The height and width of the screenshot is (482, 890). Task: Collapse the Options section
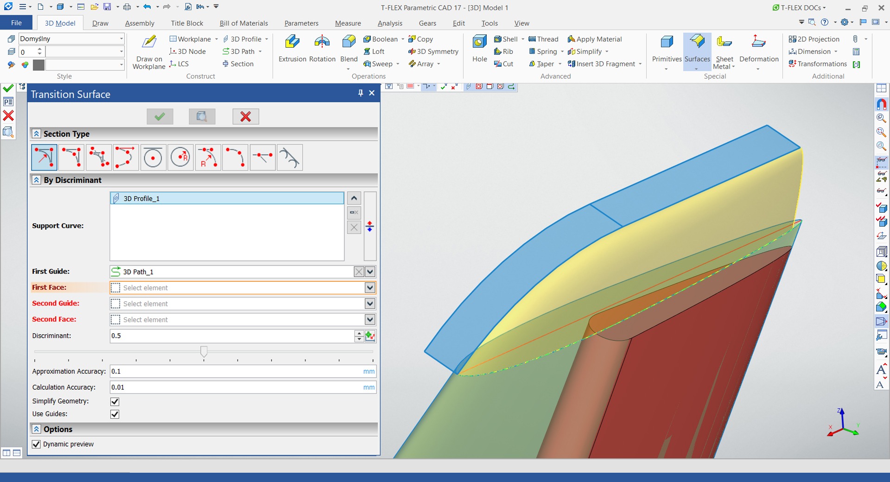pos(37,429)
